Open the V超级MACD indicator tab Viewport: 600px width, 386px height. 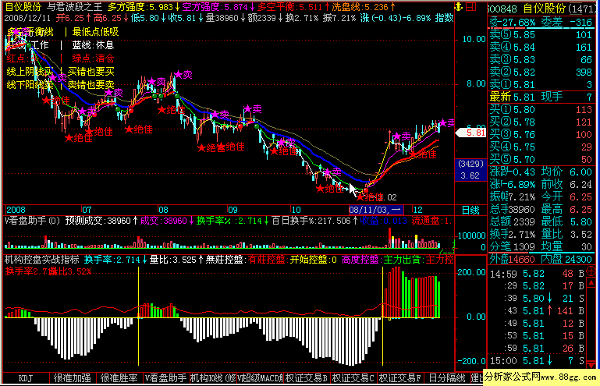click(260, 378)
